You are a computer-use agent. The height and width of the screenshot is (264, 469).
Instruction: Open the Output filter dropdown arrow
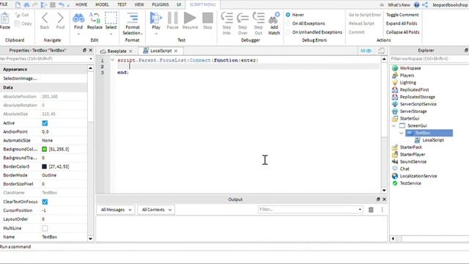(x=360, y=210)
